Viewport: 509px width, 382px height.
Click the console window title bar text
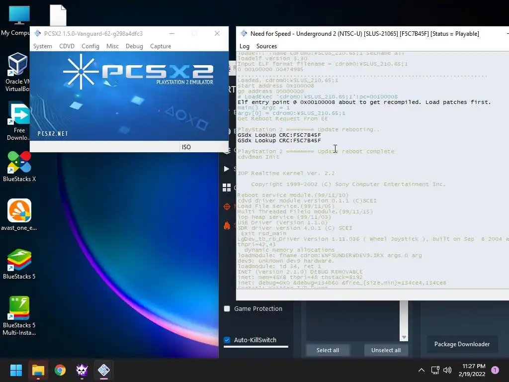click(364, 33)
